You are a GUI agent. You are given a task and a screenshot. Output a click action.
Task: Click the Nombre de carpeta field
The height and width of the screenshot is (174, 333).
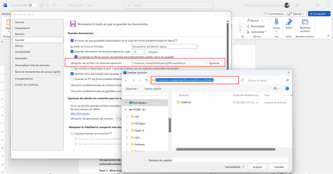point(231,160)
